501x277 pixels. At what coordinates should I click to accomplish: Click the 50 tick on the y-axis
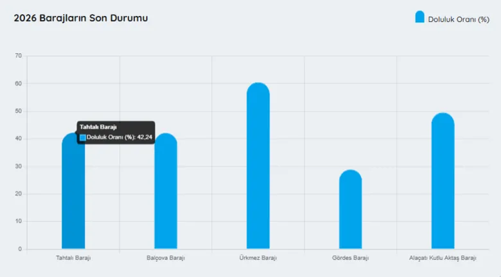click(x=19, y=111)
